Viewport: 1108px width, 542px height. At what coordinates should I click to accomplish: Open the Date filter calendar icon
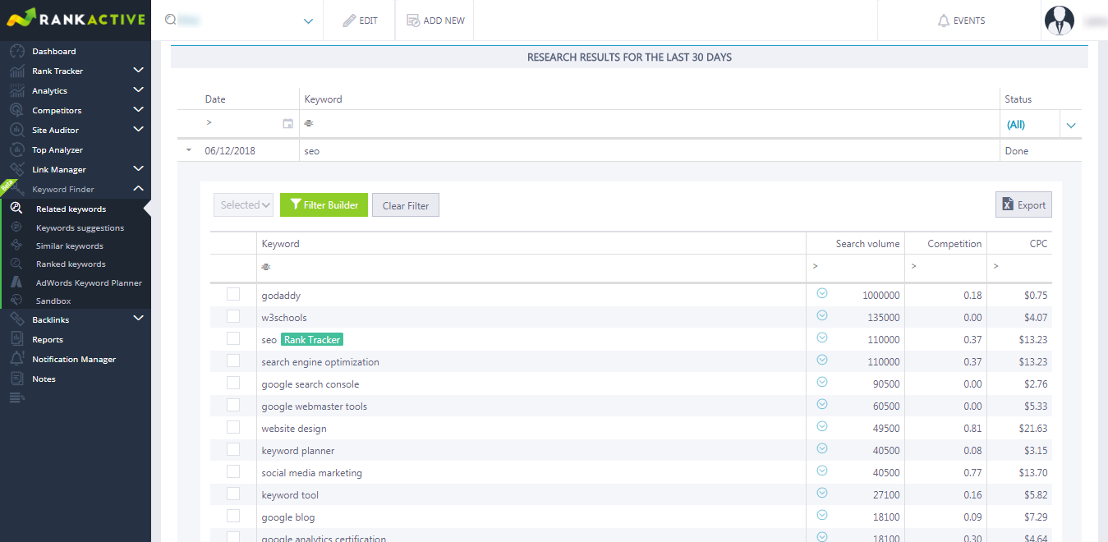pyautogui.click(x=287, y=123)
